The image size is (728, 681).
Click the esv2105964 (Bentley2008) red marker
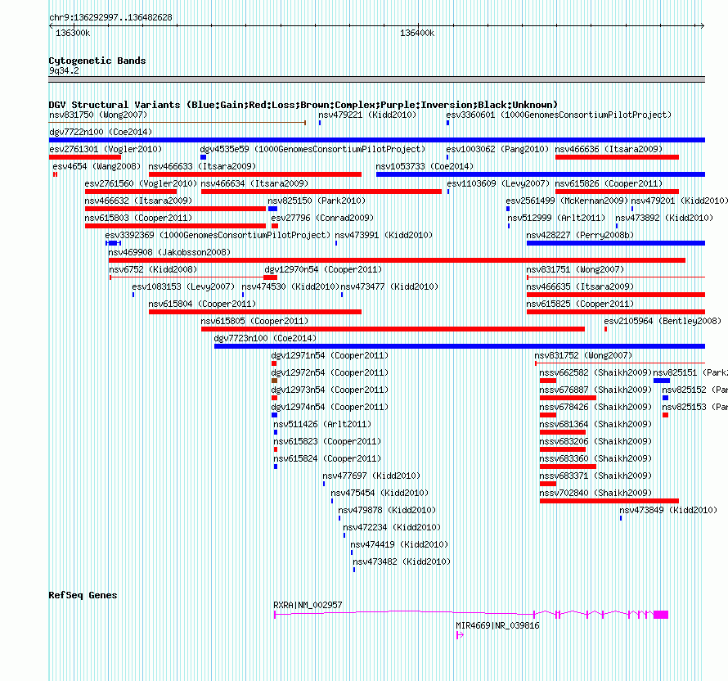click(605, 329)
